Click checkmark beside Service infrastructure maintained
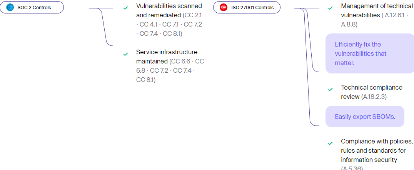 (x=126, y=54)
